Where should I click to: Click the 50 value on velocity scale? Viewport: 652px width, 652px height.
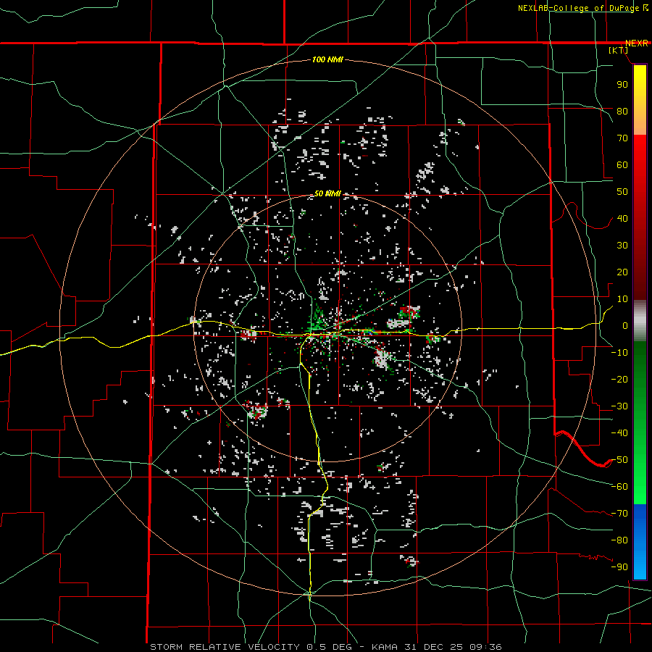pos(622,192)
